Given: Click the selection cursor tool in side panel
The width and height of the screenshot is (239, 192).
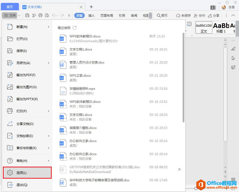Looking at the screenshot, I should (233, 58).
